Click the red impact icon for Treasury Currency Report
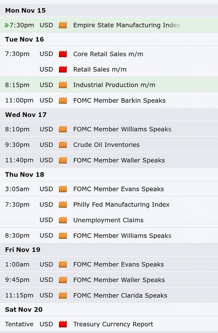Image resolution: width=218 pixels, height=333 pixels. click(63, 324)
